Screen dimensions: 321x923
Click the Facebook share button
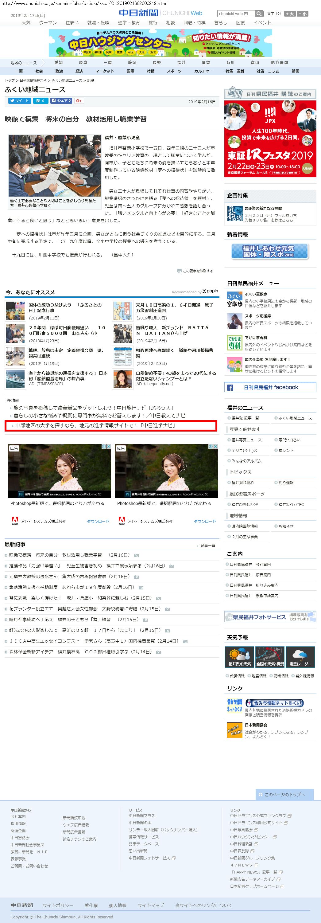point(61,101)
